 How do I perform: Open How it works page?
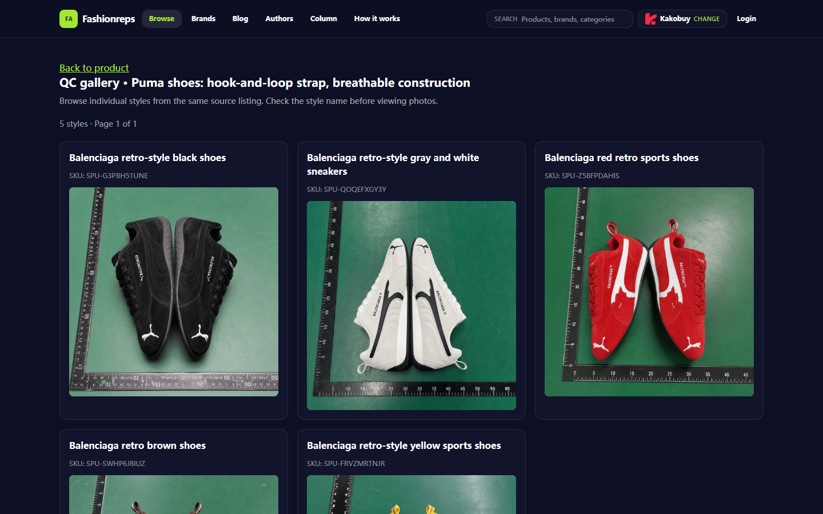tap(377, 19)
